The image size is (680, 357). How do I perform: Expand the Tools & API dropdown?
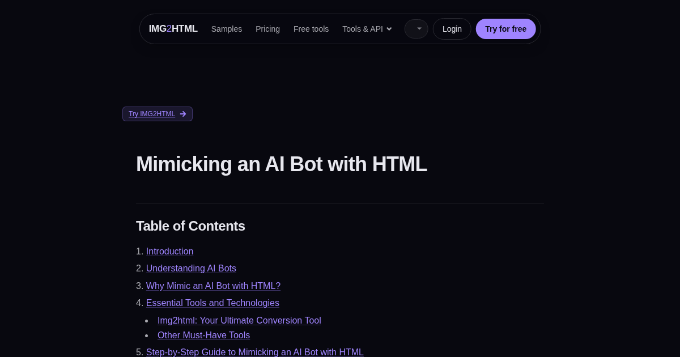367,29
